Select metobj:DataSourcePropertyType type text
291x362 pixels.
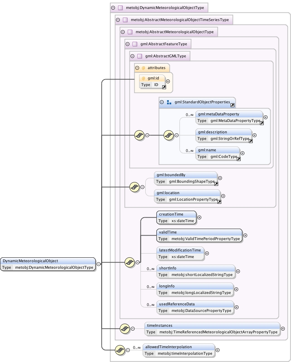pos(201,311)
